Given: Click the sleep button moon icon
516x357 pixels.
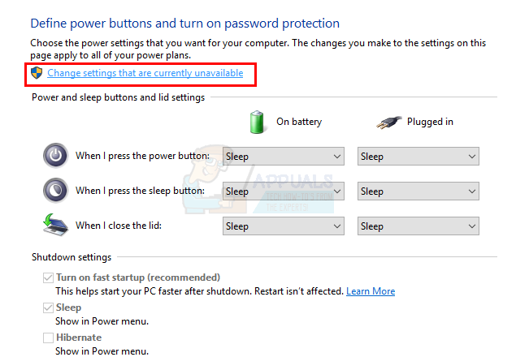Looking at the screenshot, I should click(x=54, y=191).
